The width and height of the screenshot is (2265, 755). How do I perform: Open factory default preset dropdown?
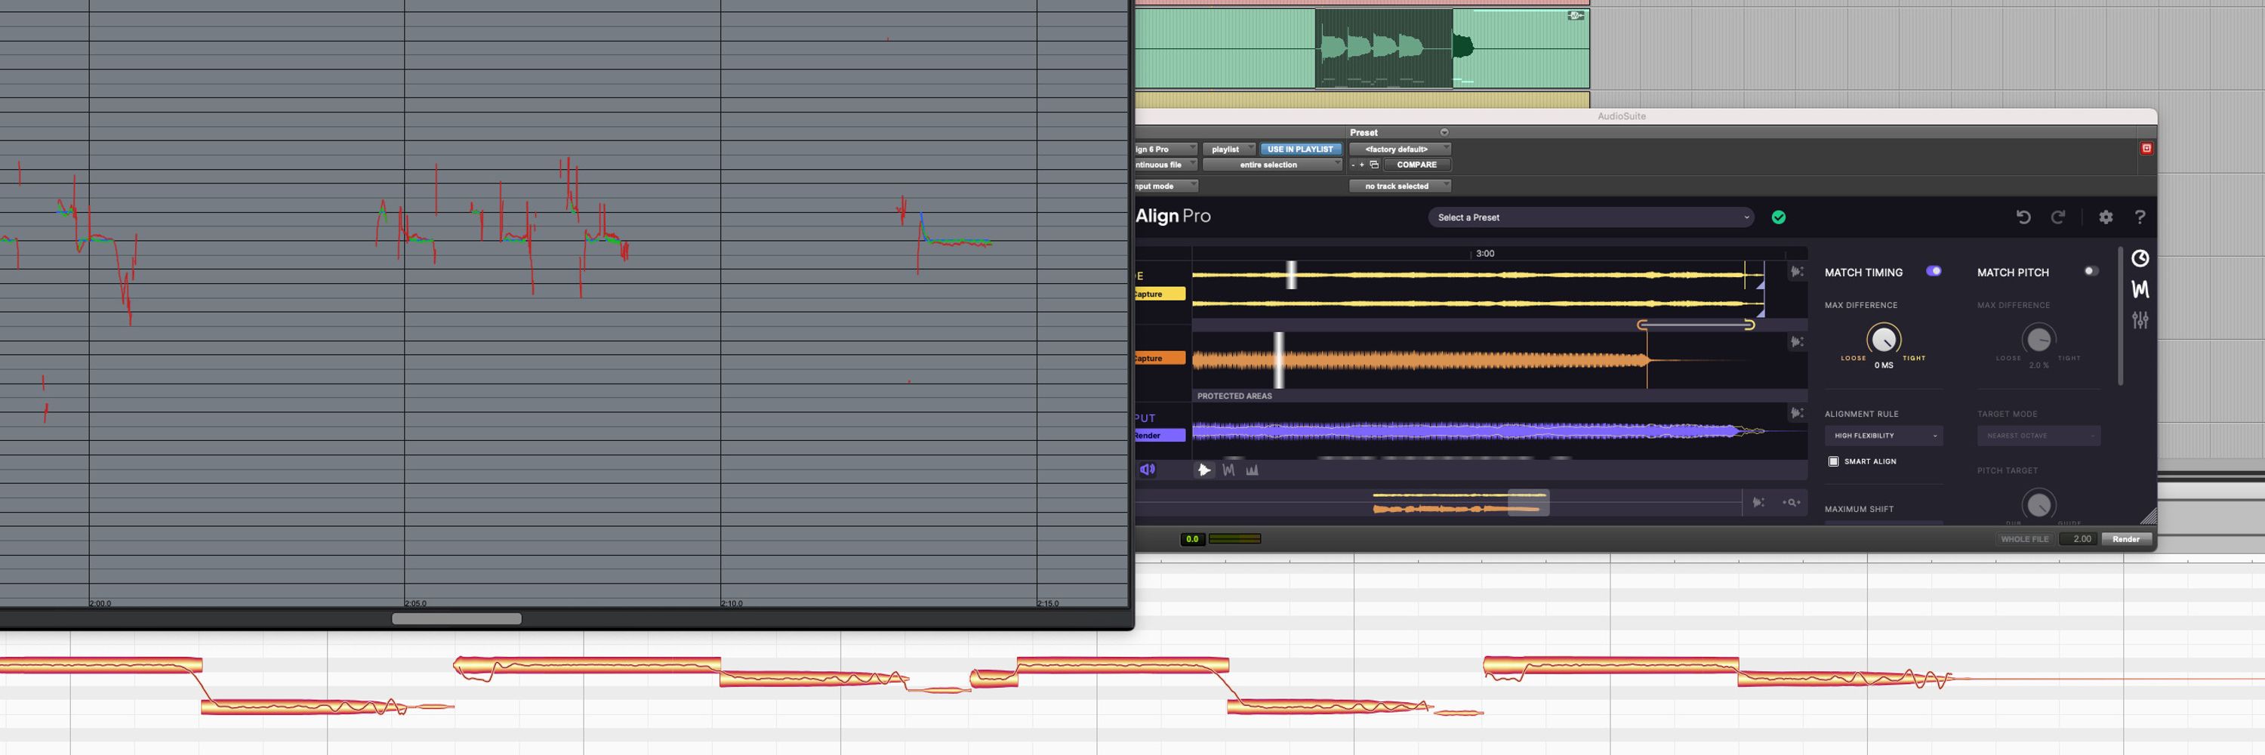pos(1400,149)
